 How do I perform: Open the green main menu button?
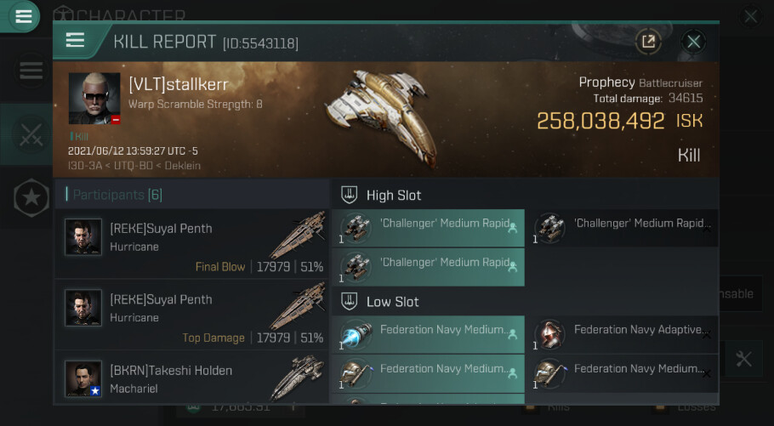[x=23, y=15]
